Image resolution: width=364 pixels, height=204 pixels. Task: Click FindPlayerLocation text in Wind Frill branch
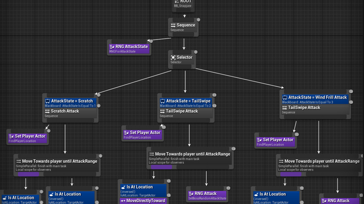click(x=270, y=145)
